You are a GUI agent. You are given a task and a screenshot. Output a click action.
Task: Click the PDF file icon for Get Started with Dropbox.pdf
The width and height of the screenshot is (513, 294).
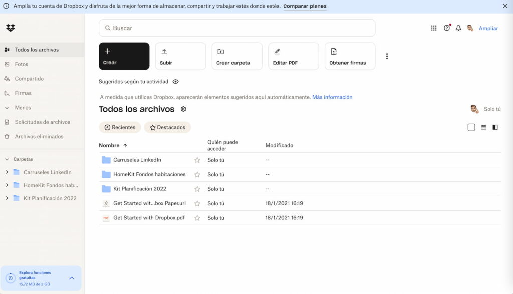click(x=106, y=218)
